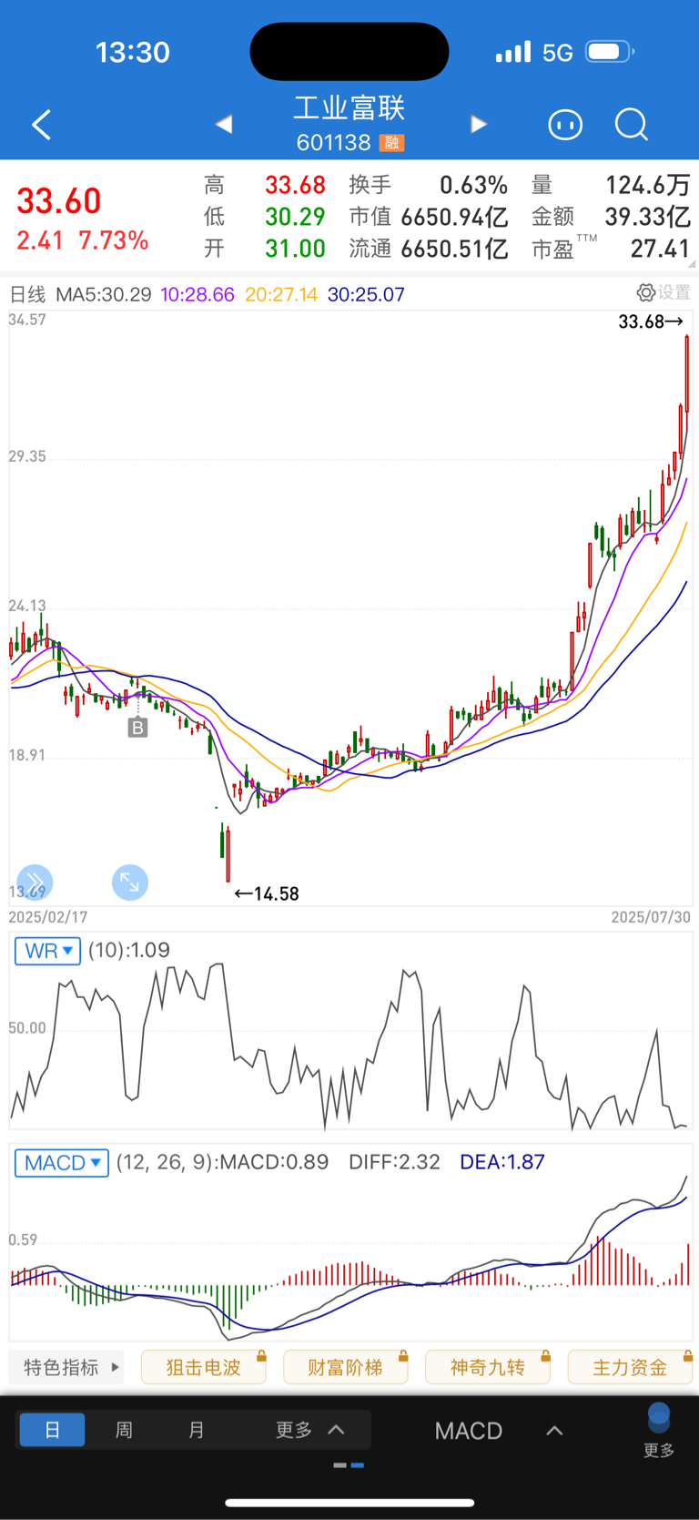Screen dimensions: 699x1520
Task: Tap 日线 chart type label
Action: [27, 294]
